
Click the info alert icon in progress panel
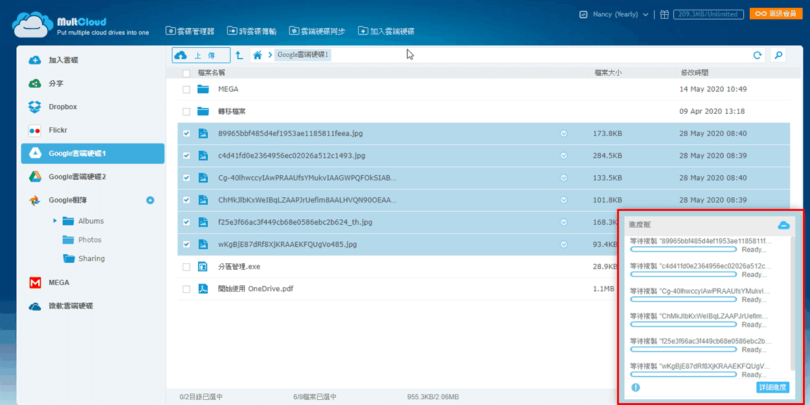click(636, 388)
